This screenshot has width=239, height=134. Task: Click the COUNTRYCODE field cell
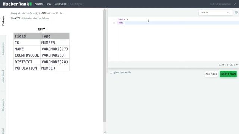pos(27,55)
